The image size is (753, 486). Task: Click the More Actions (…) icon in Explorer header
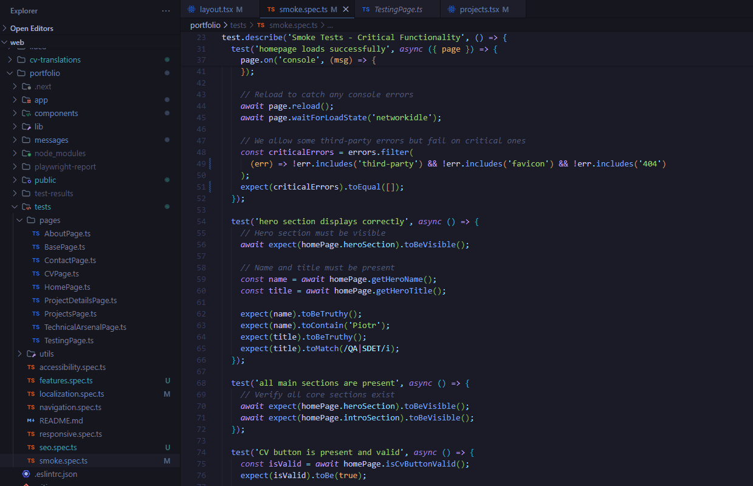click(166, 10)
